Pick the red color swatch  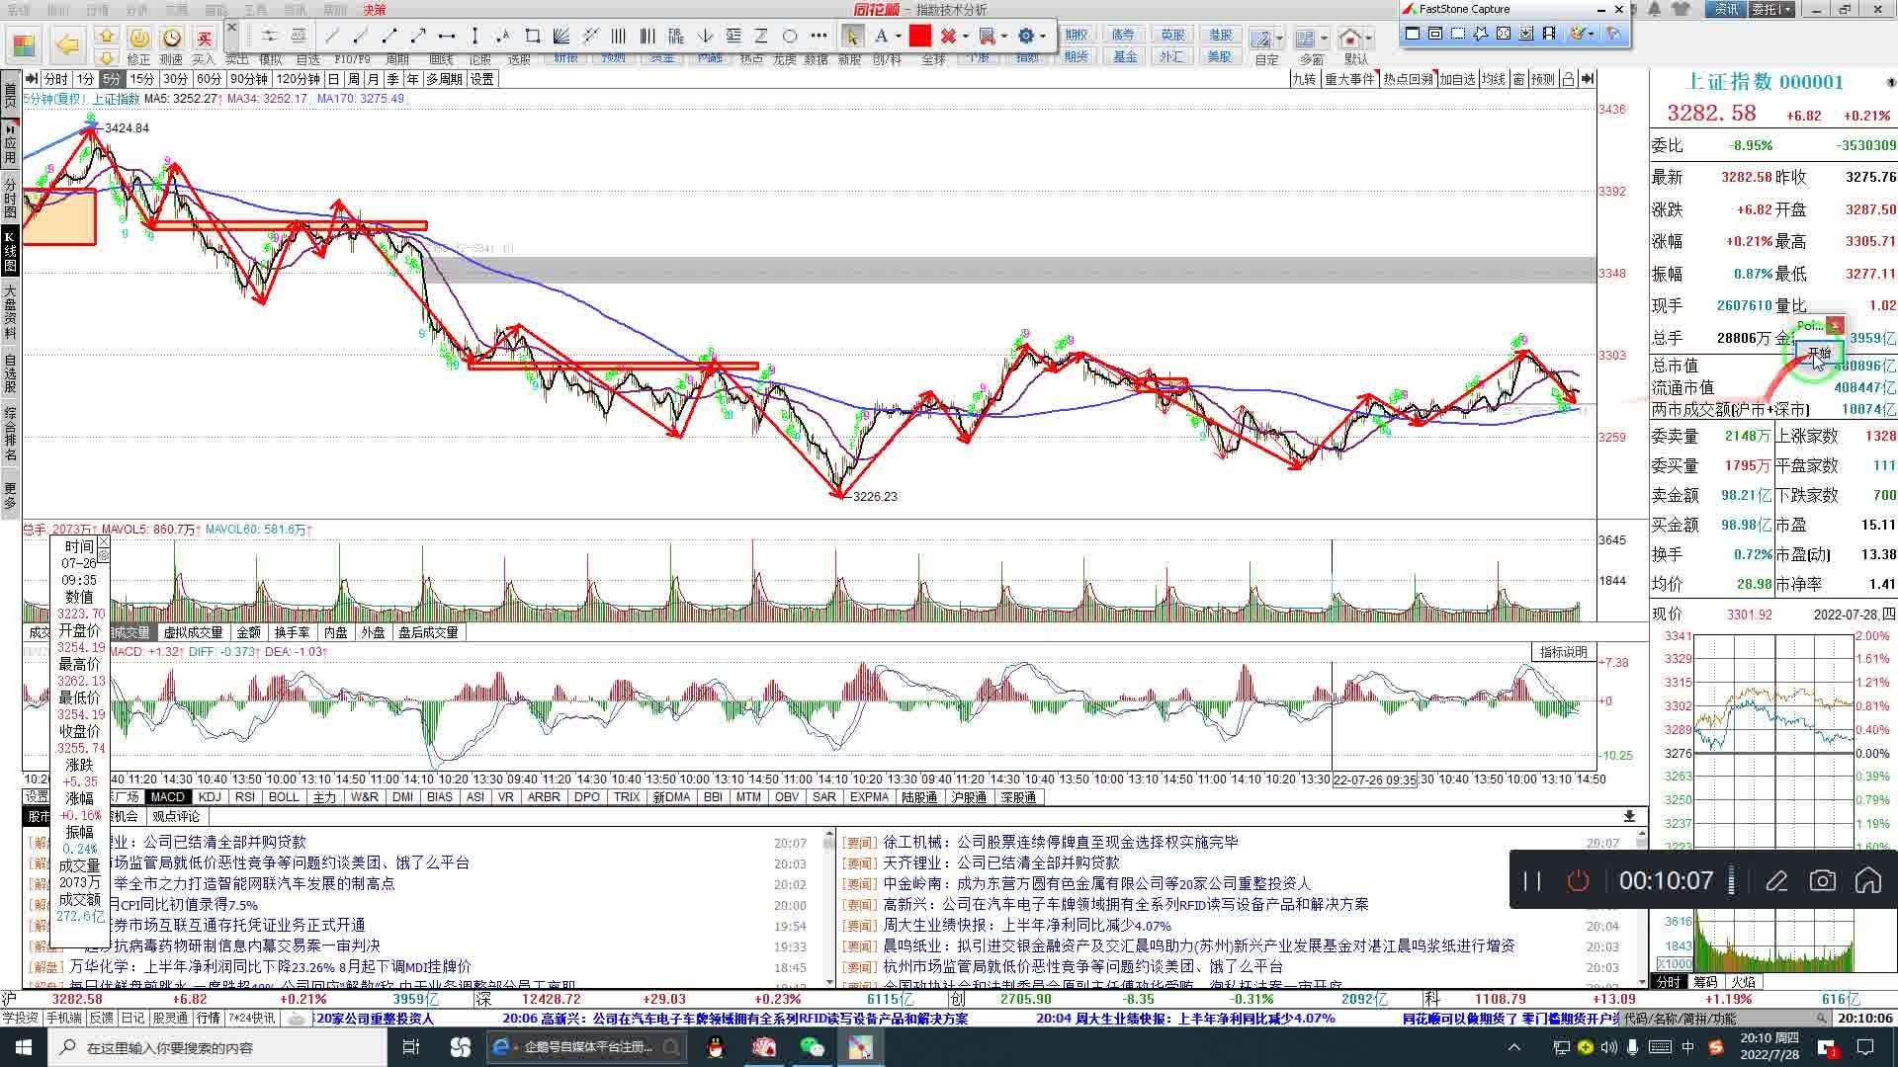point(920,36)
